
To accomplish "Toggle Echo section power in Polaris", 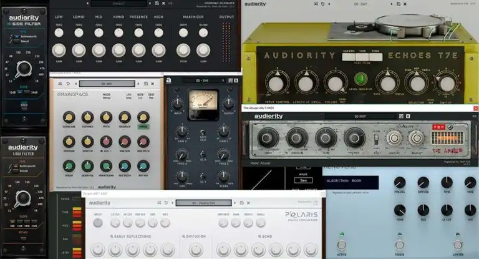I will tap(259, 237).
